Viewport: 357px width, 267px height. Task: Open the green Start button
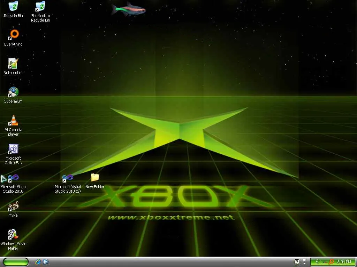coord(16,262)
